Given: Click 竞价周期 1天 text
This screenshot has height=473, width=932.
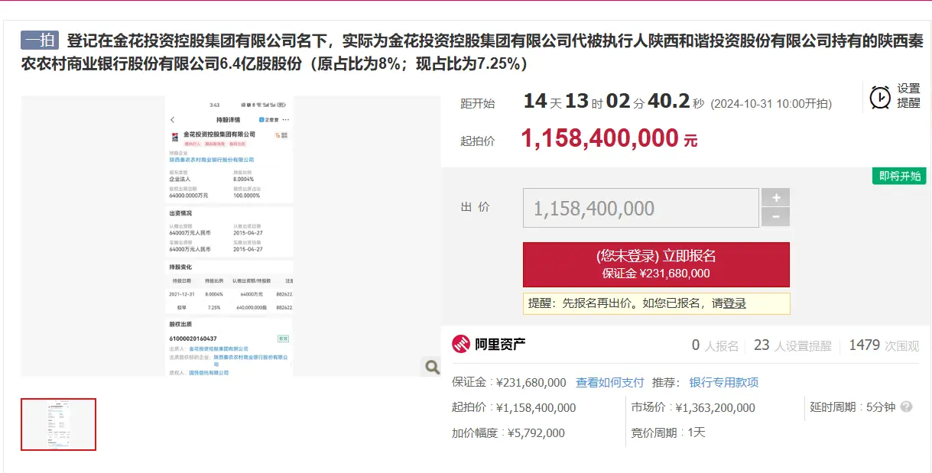Looking at the screenshot, I should click(x=668, y=433).
